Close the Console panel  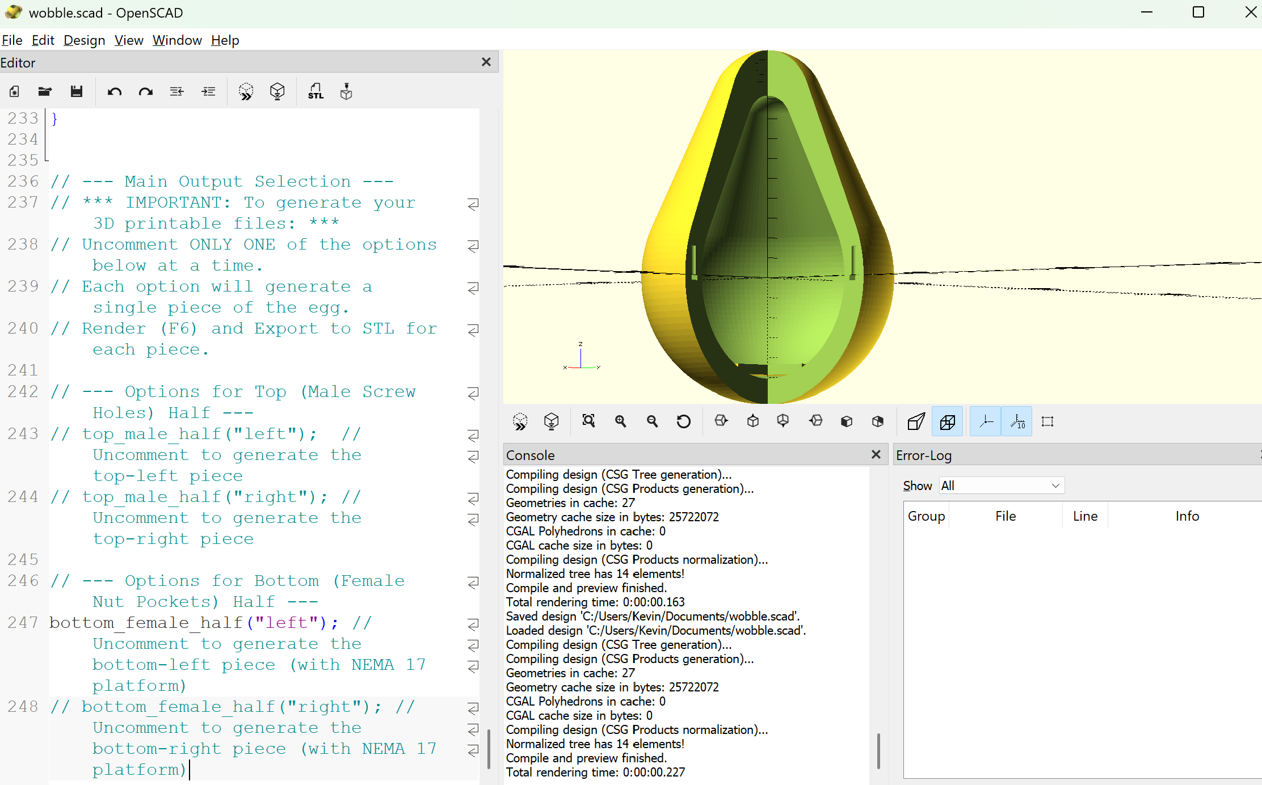876,455
